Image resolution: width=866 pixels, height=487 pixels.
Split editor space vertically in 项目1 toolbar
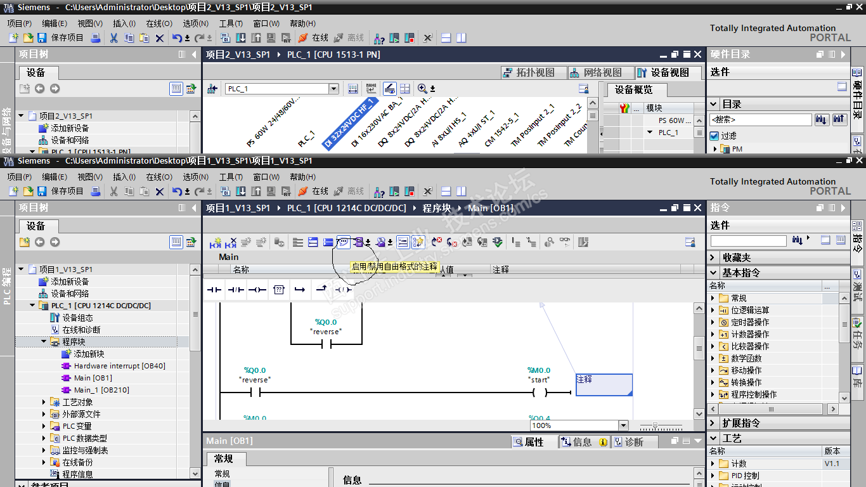point(461,191)
